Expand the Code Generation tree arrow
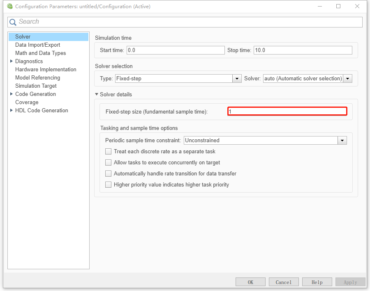 [12, 94]
